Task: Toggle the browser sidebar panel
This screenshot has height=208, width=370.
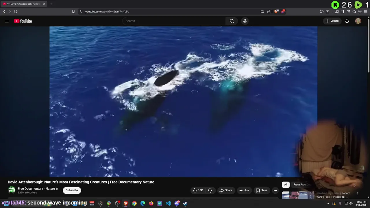Action: click(x=343, y=12)
